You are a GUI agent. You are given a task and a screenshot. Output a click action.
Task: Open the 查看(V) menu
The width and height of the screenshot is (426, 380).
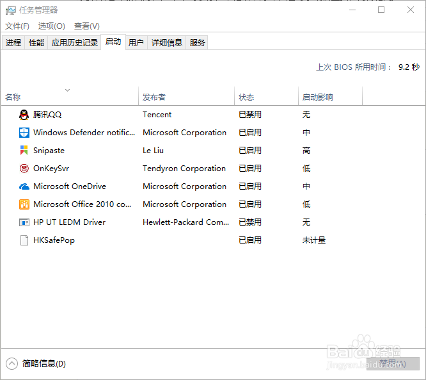pos(87,26)
